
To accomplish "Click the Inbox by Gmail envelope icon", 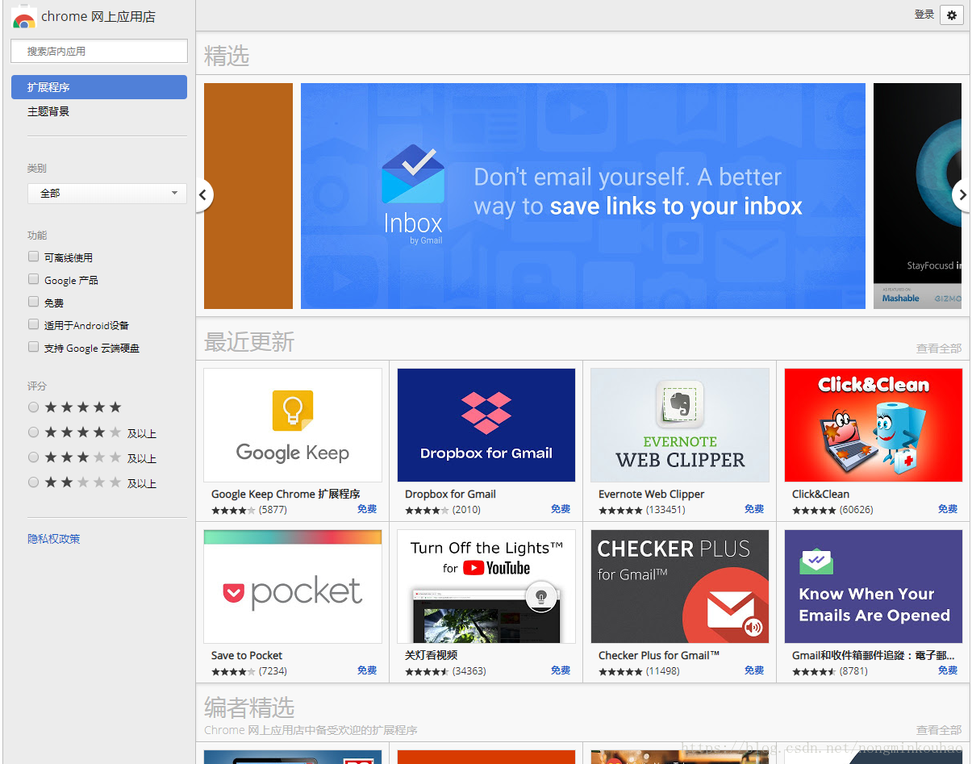I will (x=413, y=174).
